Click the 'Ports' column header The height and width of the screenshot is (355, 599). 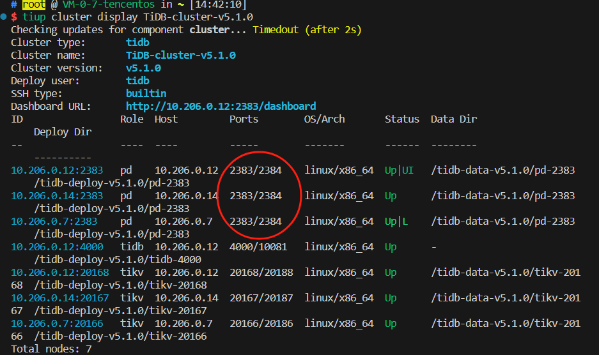244,119
